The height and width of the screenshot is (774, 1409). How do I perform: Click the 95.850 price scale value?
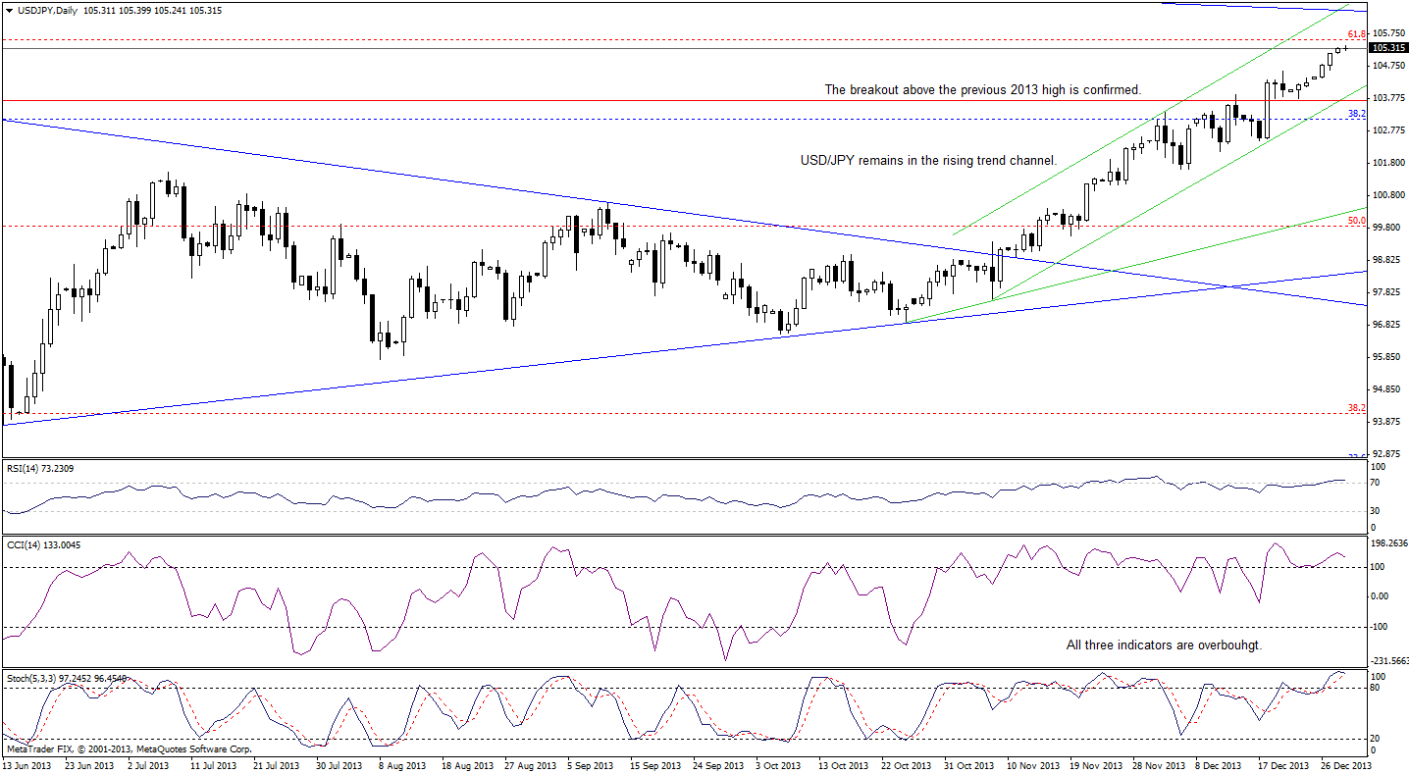point(1386,357)
